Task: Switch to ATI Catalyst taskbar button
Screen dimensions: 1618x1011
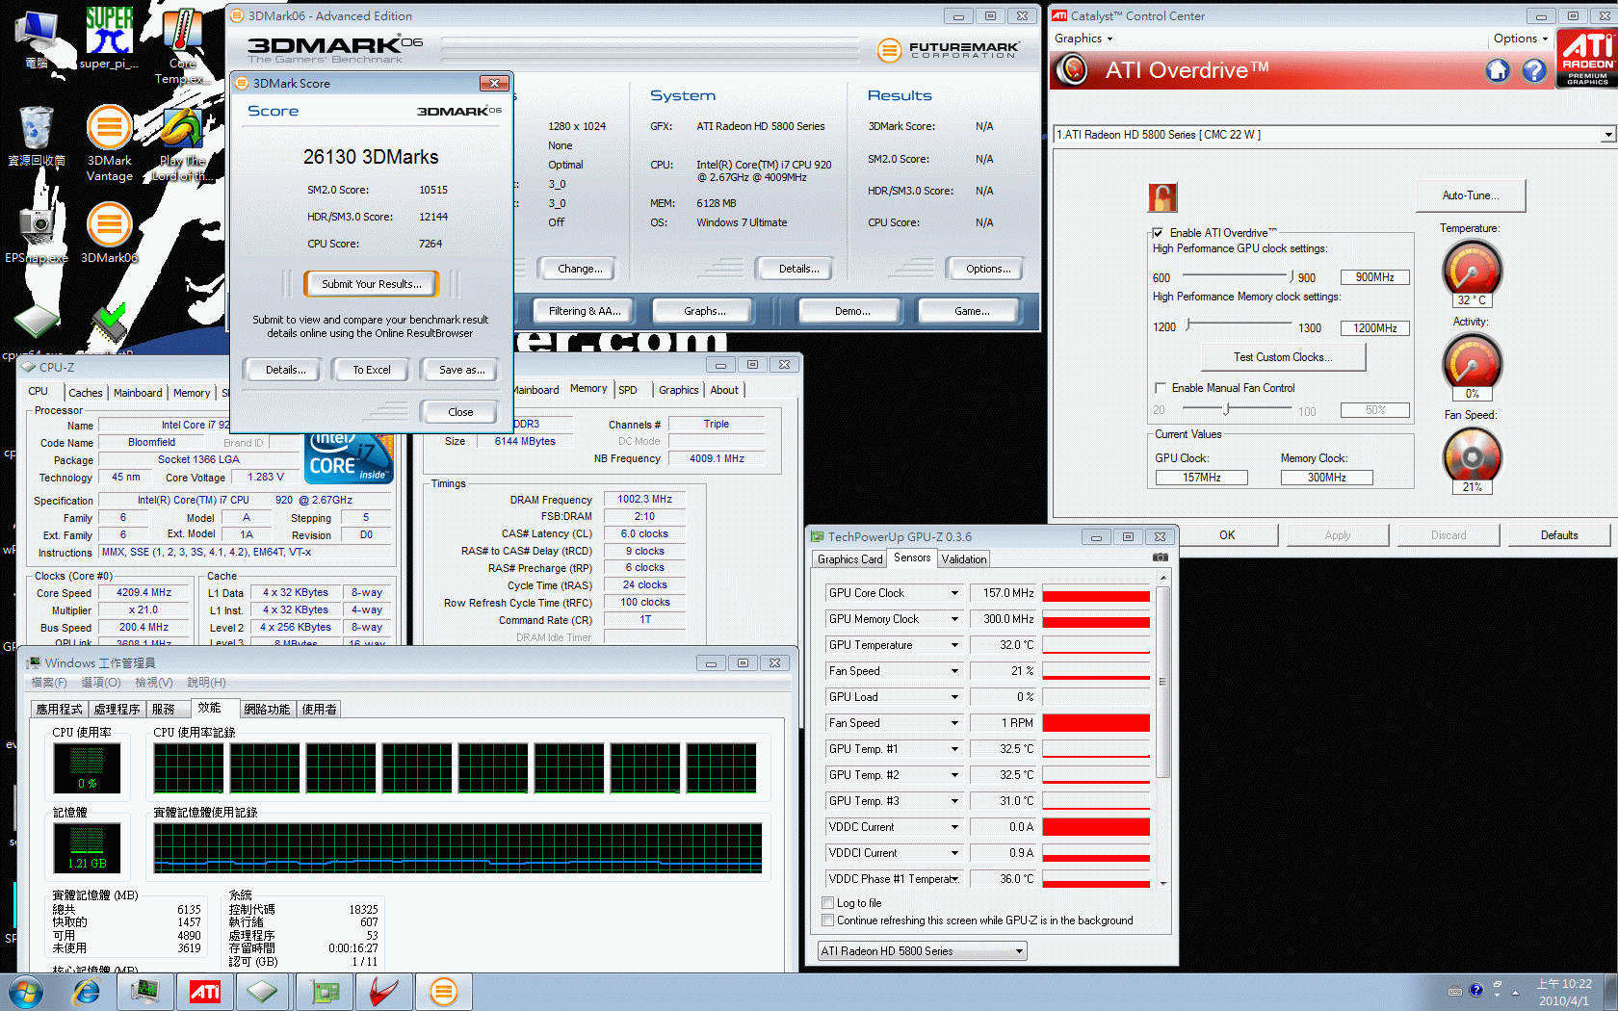Action: (x=205, y=992)
